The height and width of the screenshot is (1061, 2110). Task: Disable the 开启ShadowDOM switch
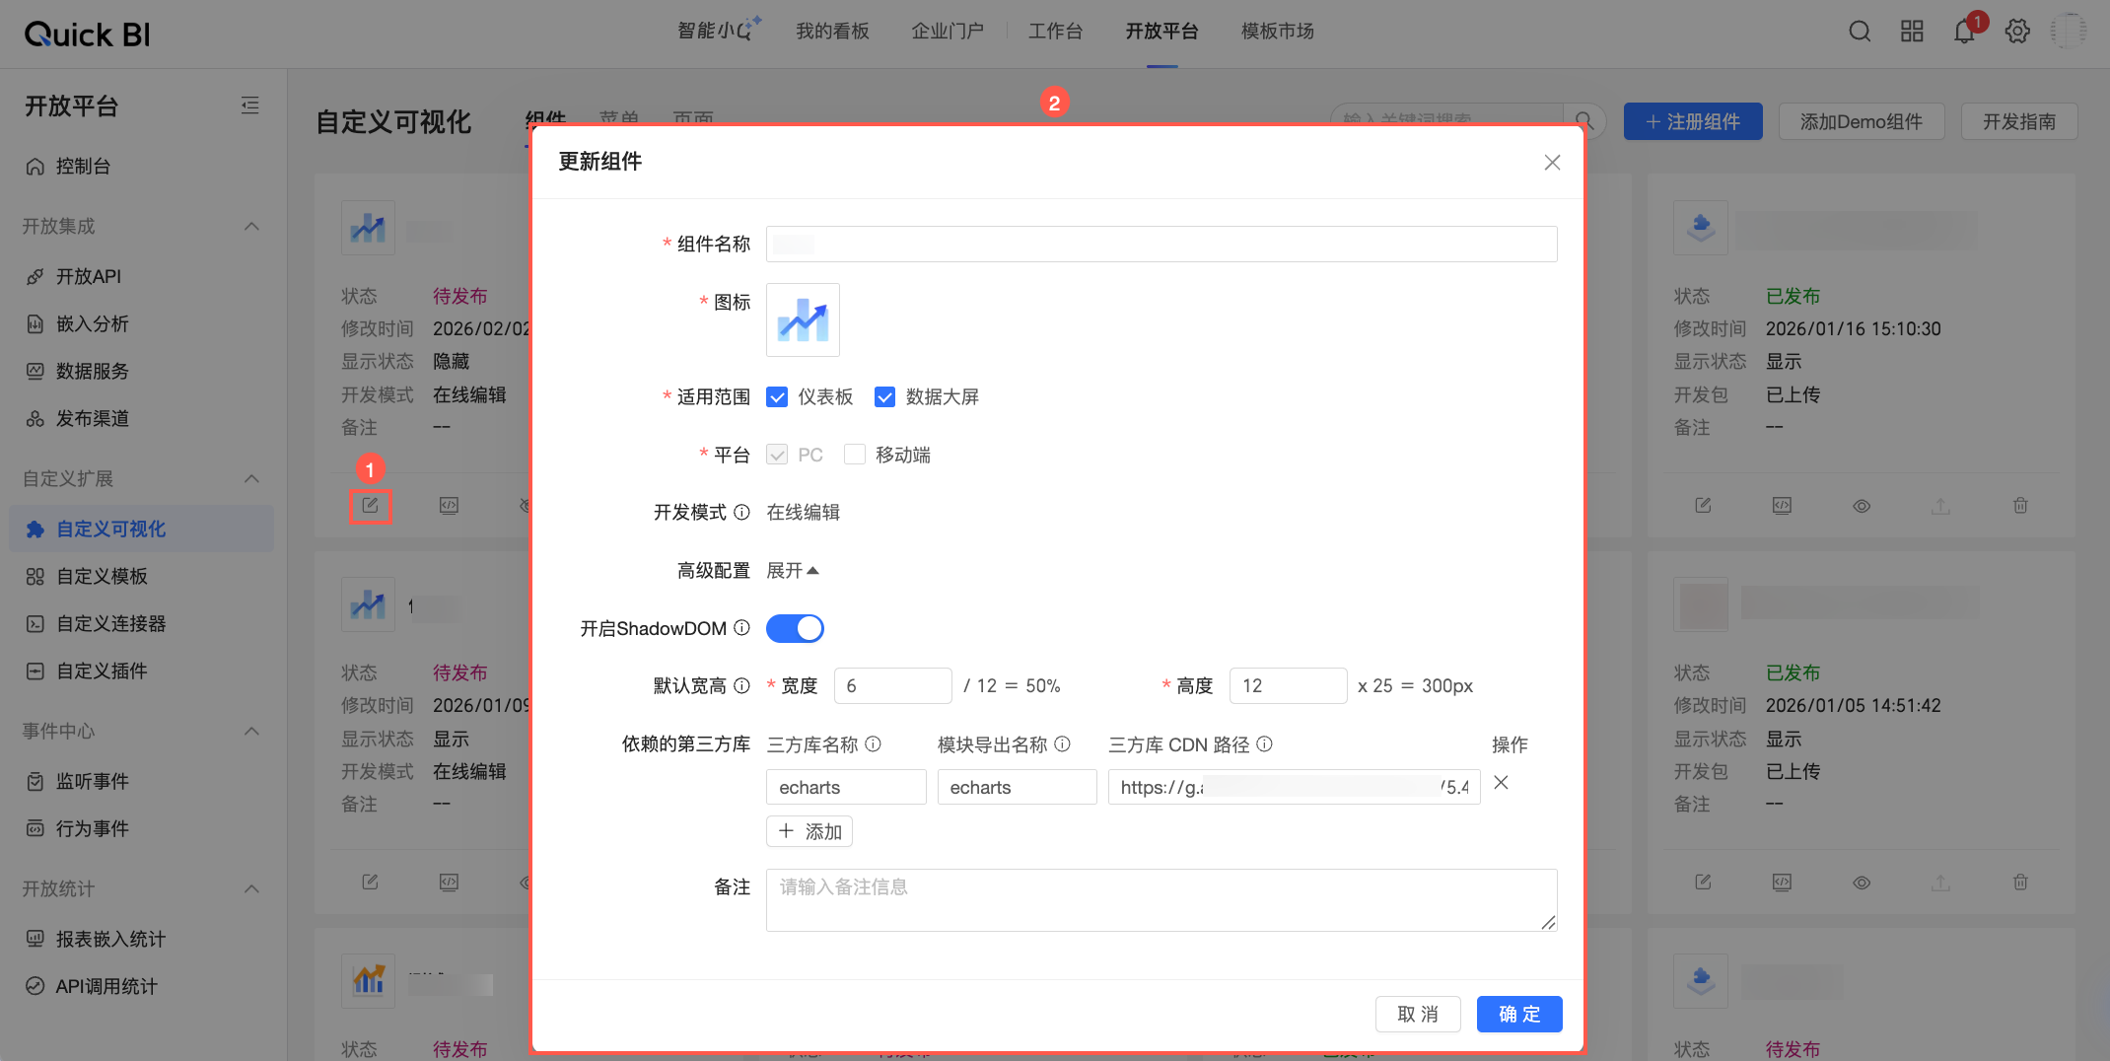pyautogui.click(x=795, y=628)
